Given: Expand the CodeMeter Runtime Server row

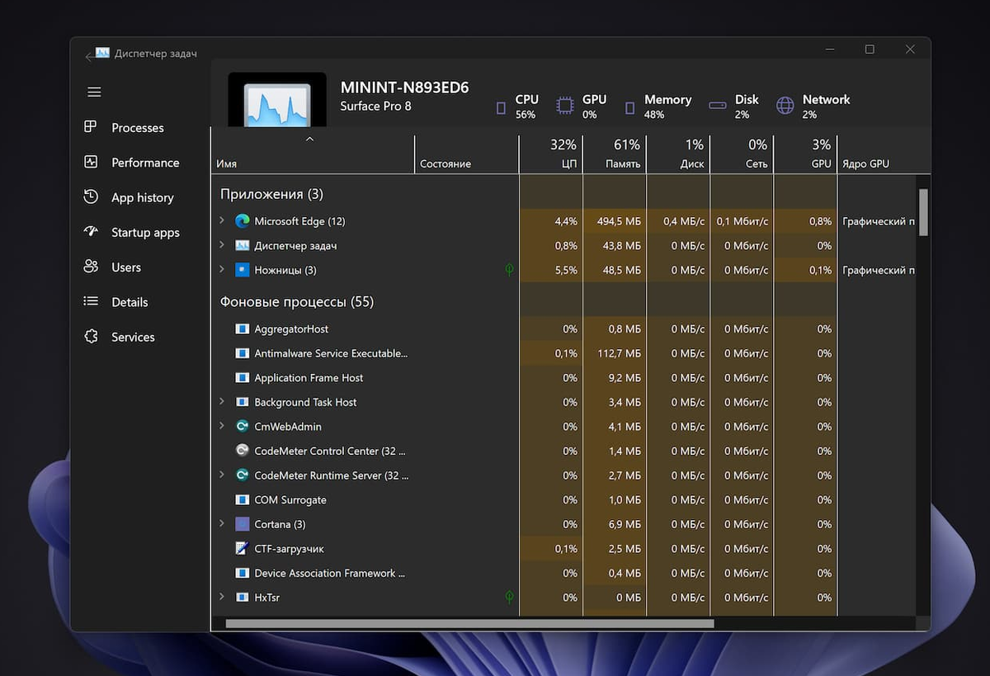Looking at the screenshot, I should click(222, 475).
